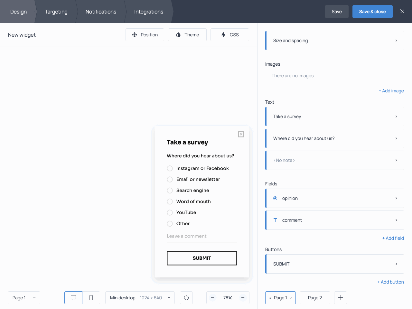
Task: Zoom in with the plus icon
Action: pos(243,298)
